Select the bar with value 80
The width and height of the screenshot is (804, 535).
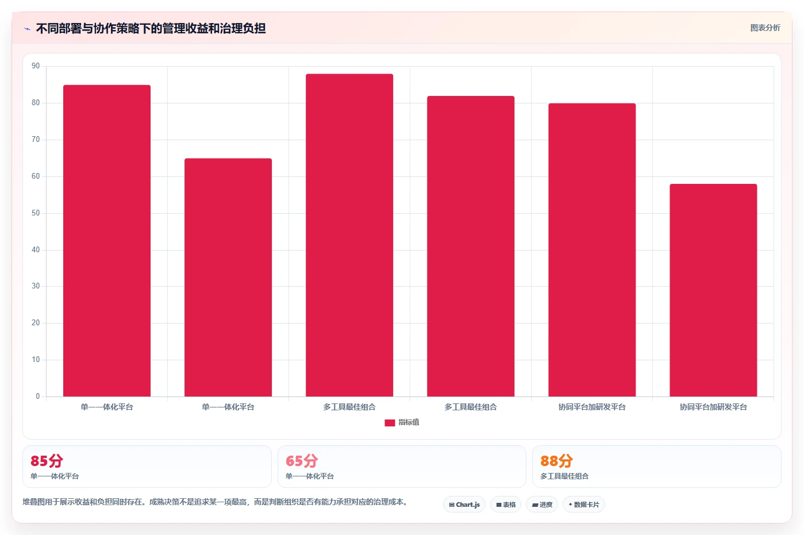coord(592,250)
